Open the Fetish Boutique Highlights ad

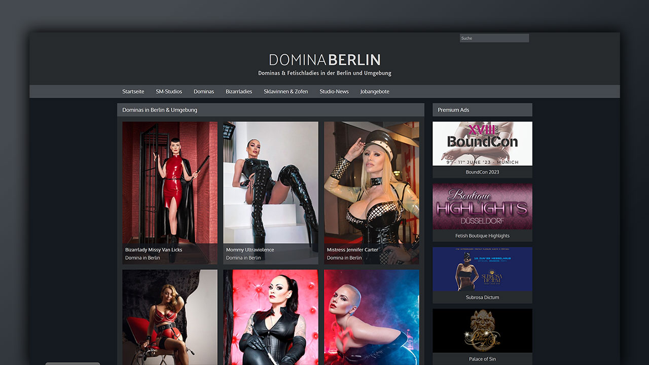click(482, 206)
